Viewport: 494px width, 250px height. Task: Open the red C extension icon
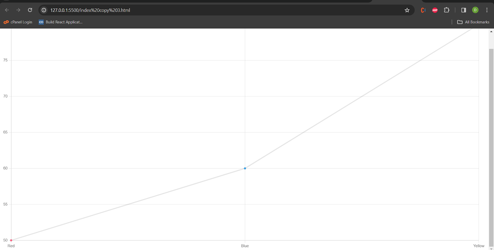pos(423,10)
